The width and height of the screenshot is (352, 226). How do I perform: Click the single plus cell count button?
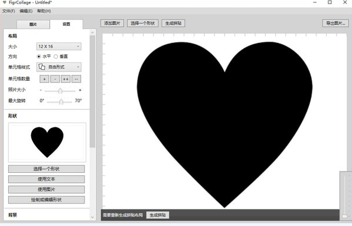click(44, 79)
